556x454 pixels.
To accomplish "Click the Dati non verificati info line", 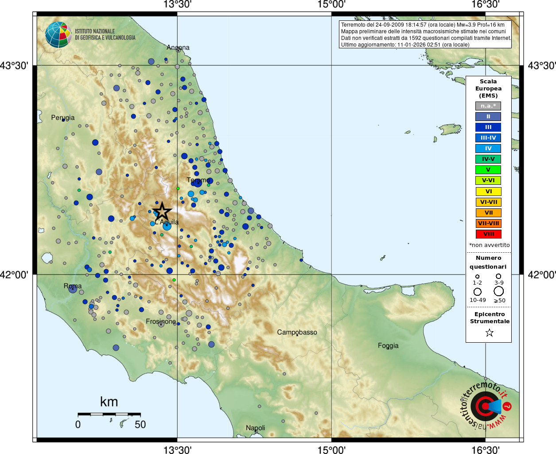I will pos(426,38).
